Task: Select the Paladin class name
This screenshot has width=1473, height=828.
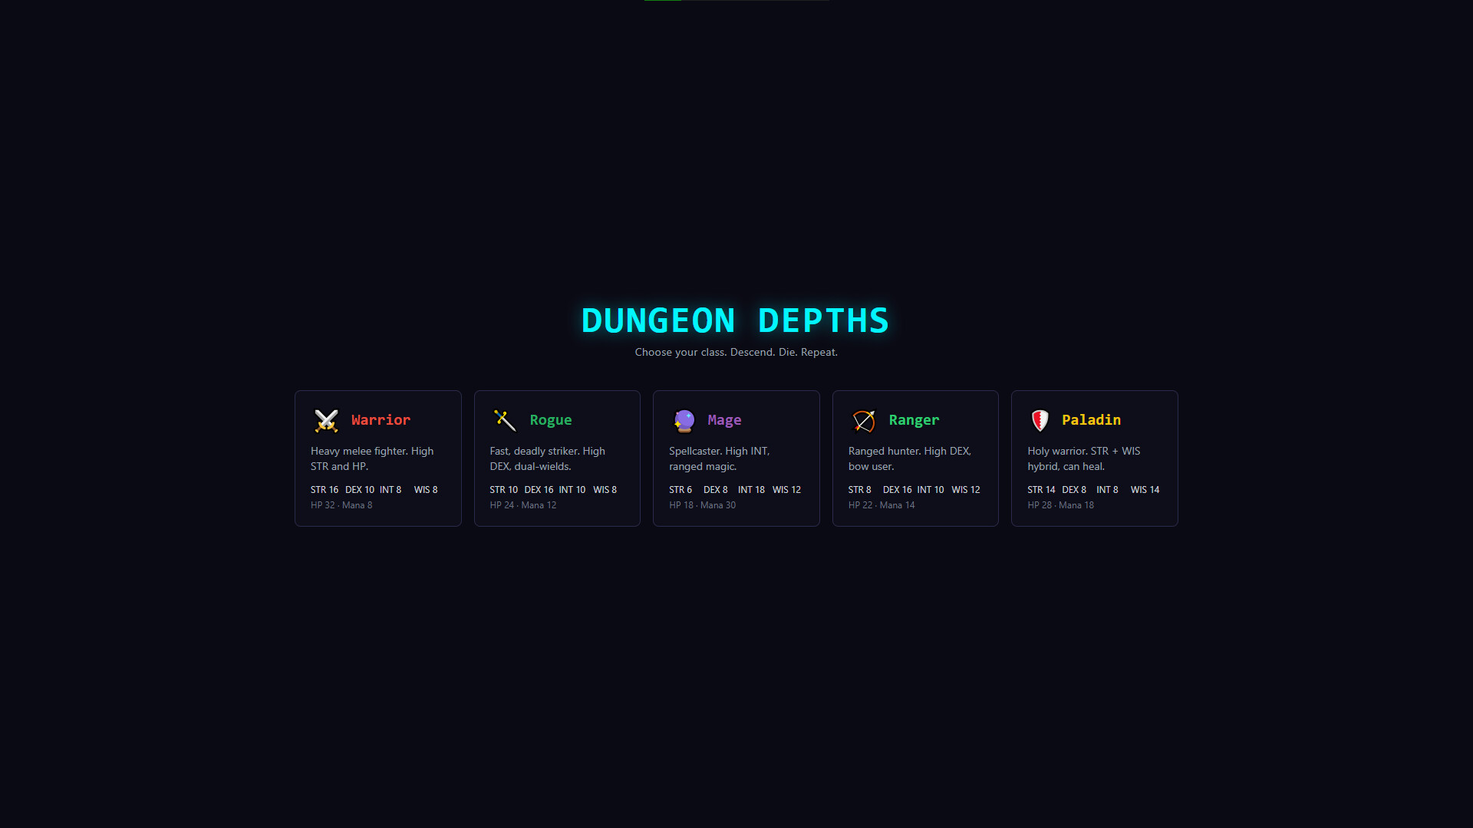Action: pos(1091,420)
